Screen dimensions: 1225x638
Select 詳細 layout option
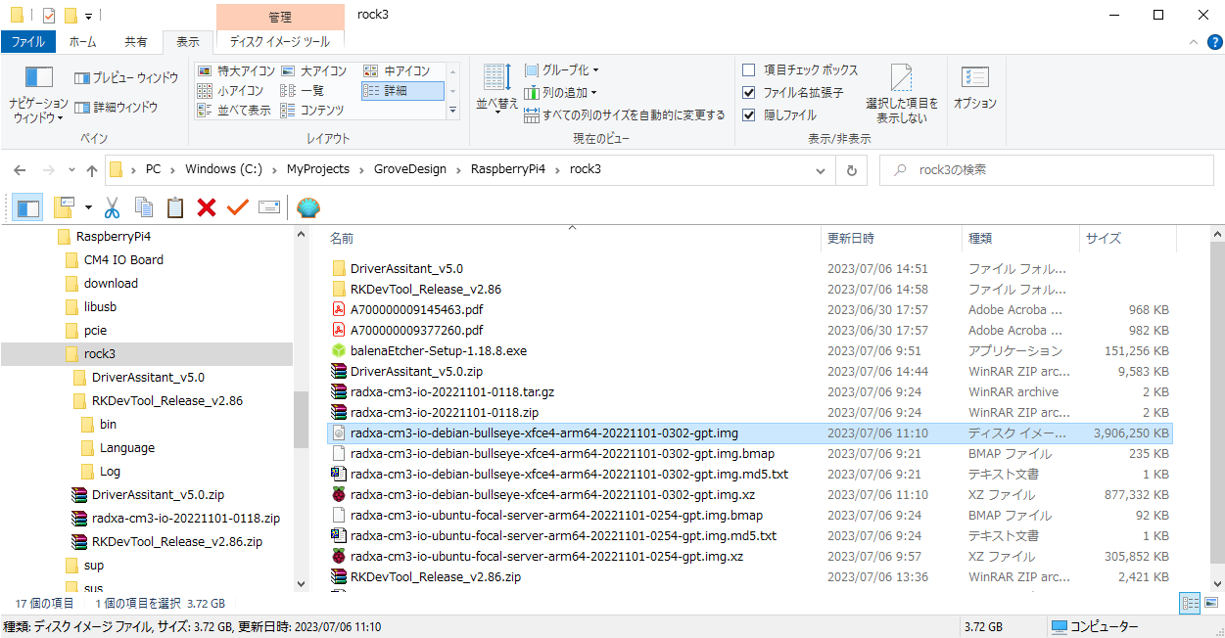pyautogui.click(x=402, y=91)
